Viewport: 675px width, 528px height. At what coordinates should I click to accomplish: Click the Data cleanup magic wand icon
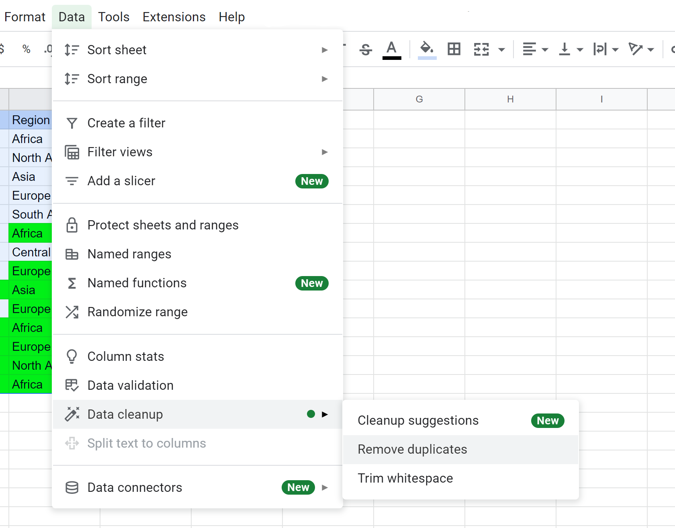tap(72, 414)
